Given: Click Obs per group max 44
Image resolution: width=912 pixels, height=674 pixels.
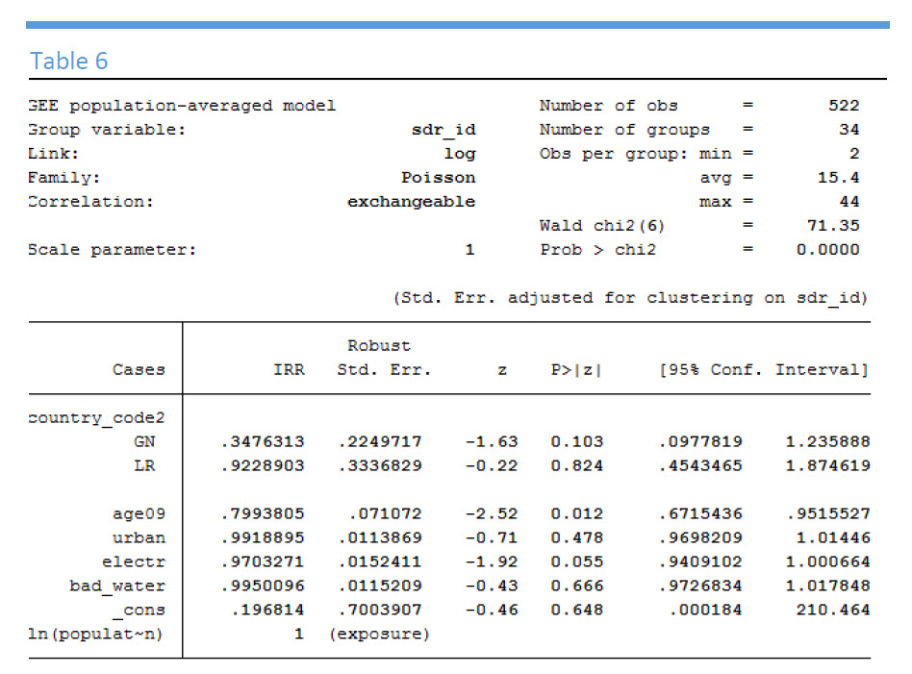Looking at the screenshot, I should [x=849, y=201].
